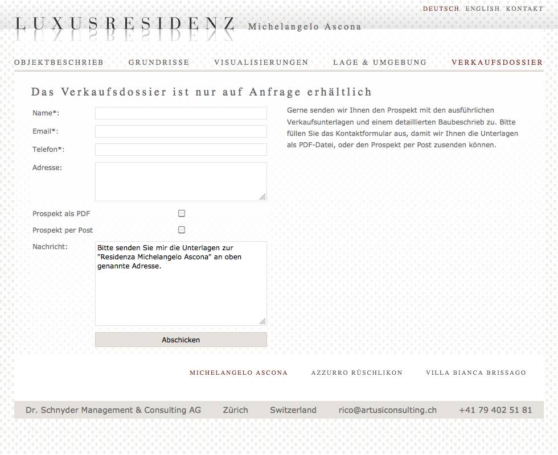Click the Michelangelo Ascona subtitle
558x455 pixels.
point(305,27)
